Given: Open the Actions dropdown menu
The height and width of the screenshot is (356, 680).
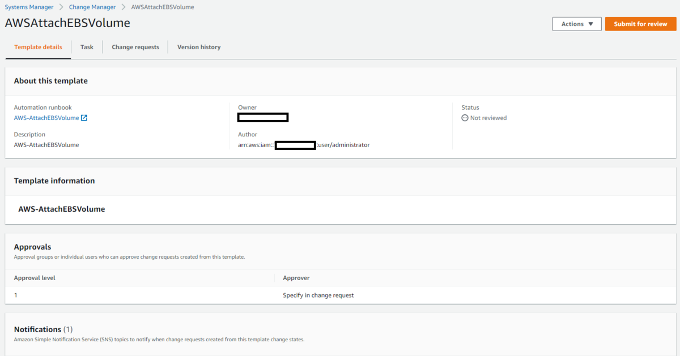Looking at the screenshot, I should tap(577, 24).
